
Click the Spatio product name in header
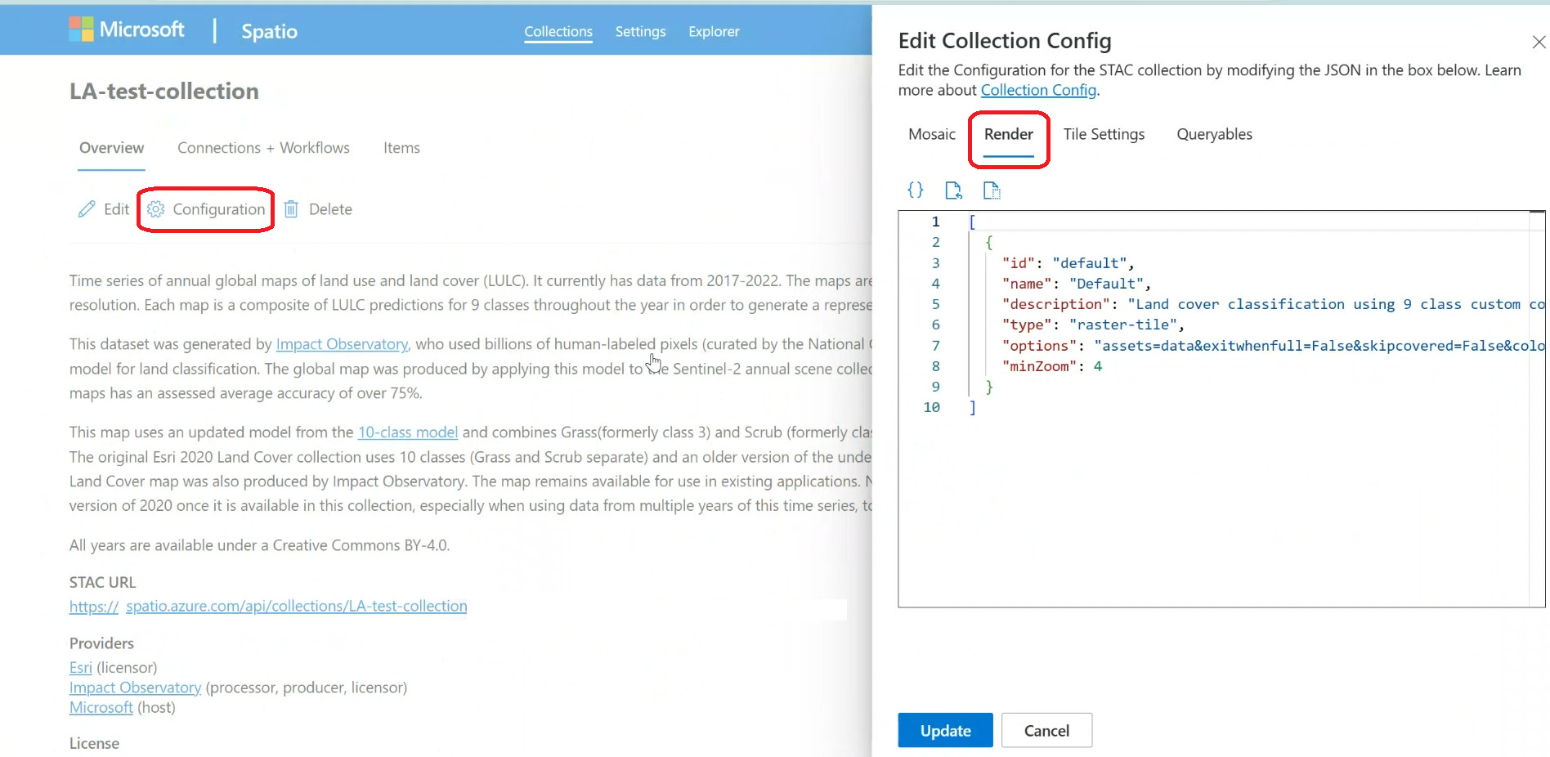tap(269, 31)
